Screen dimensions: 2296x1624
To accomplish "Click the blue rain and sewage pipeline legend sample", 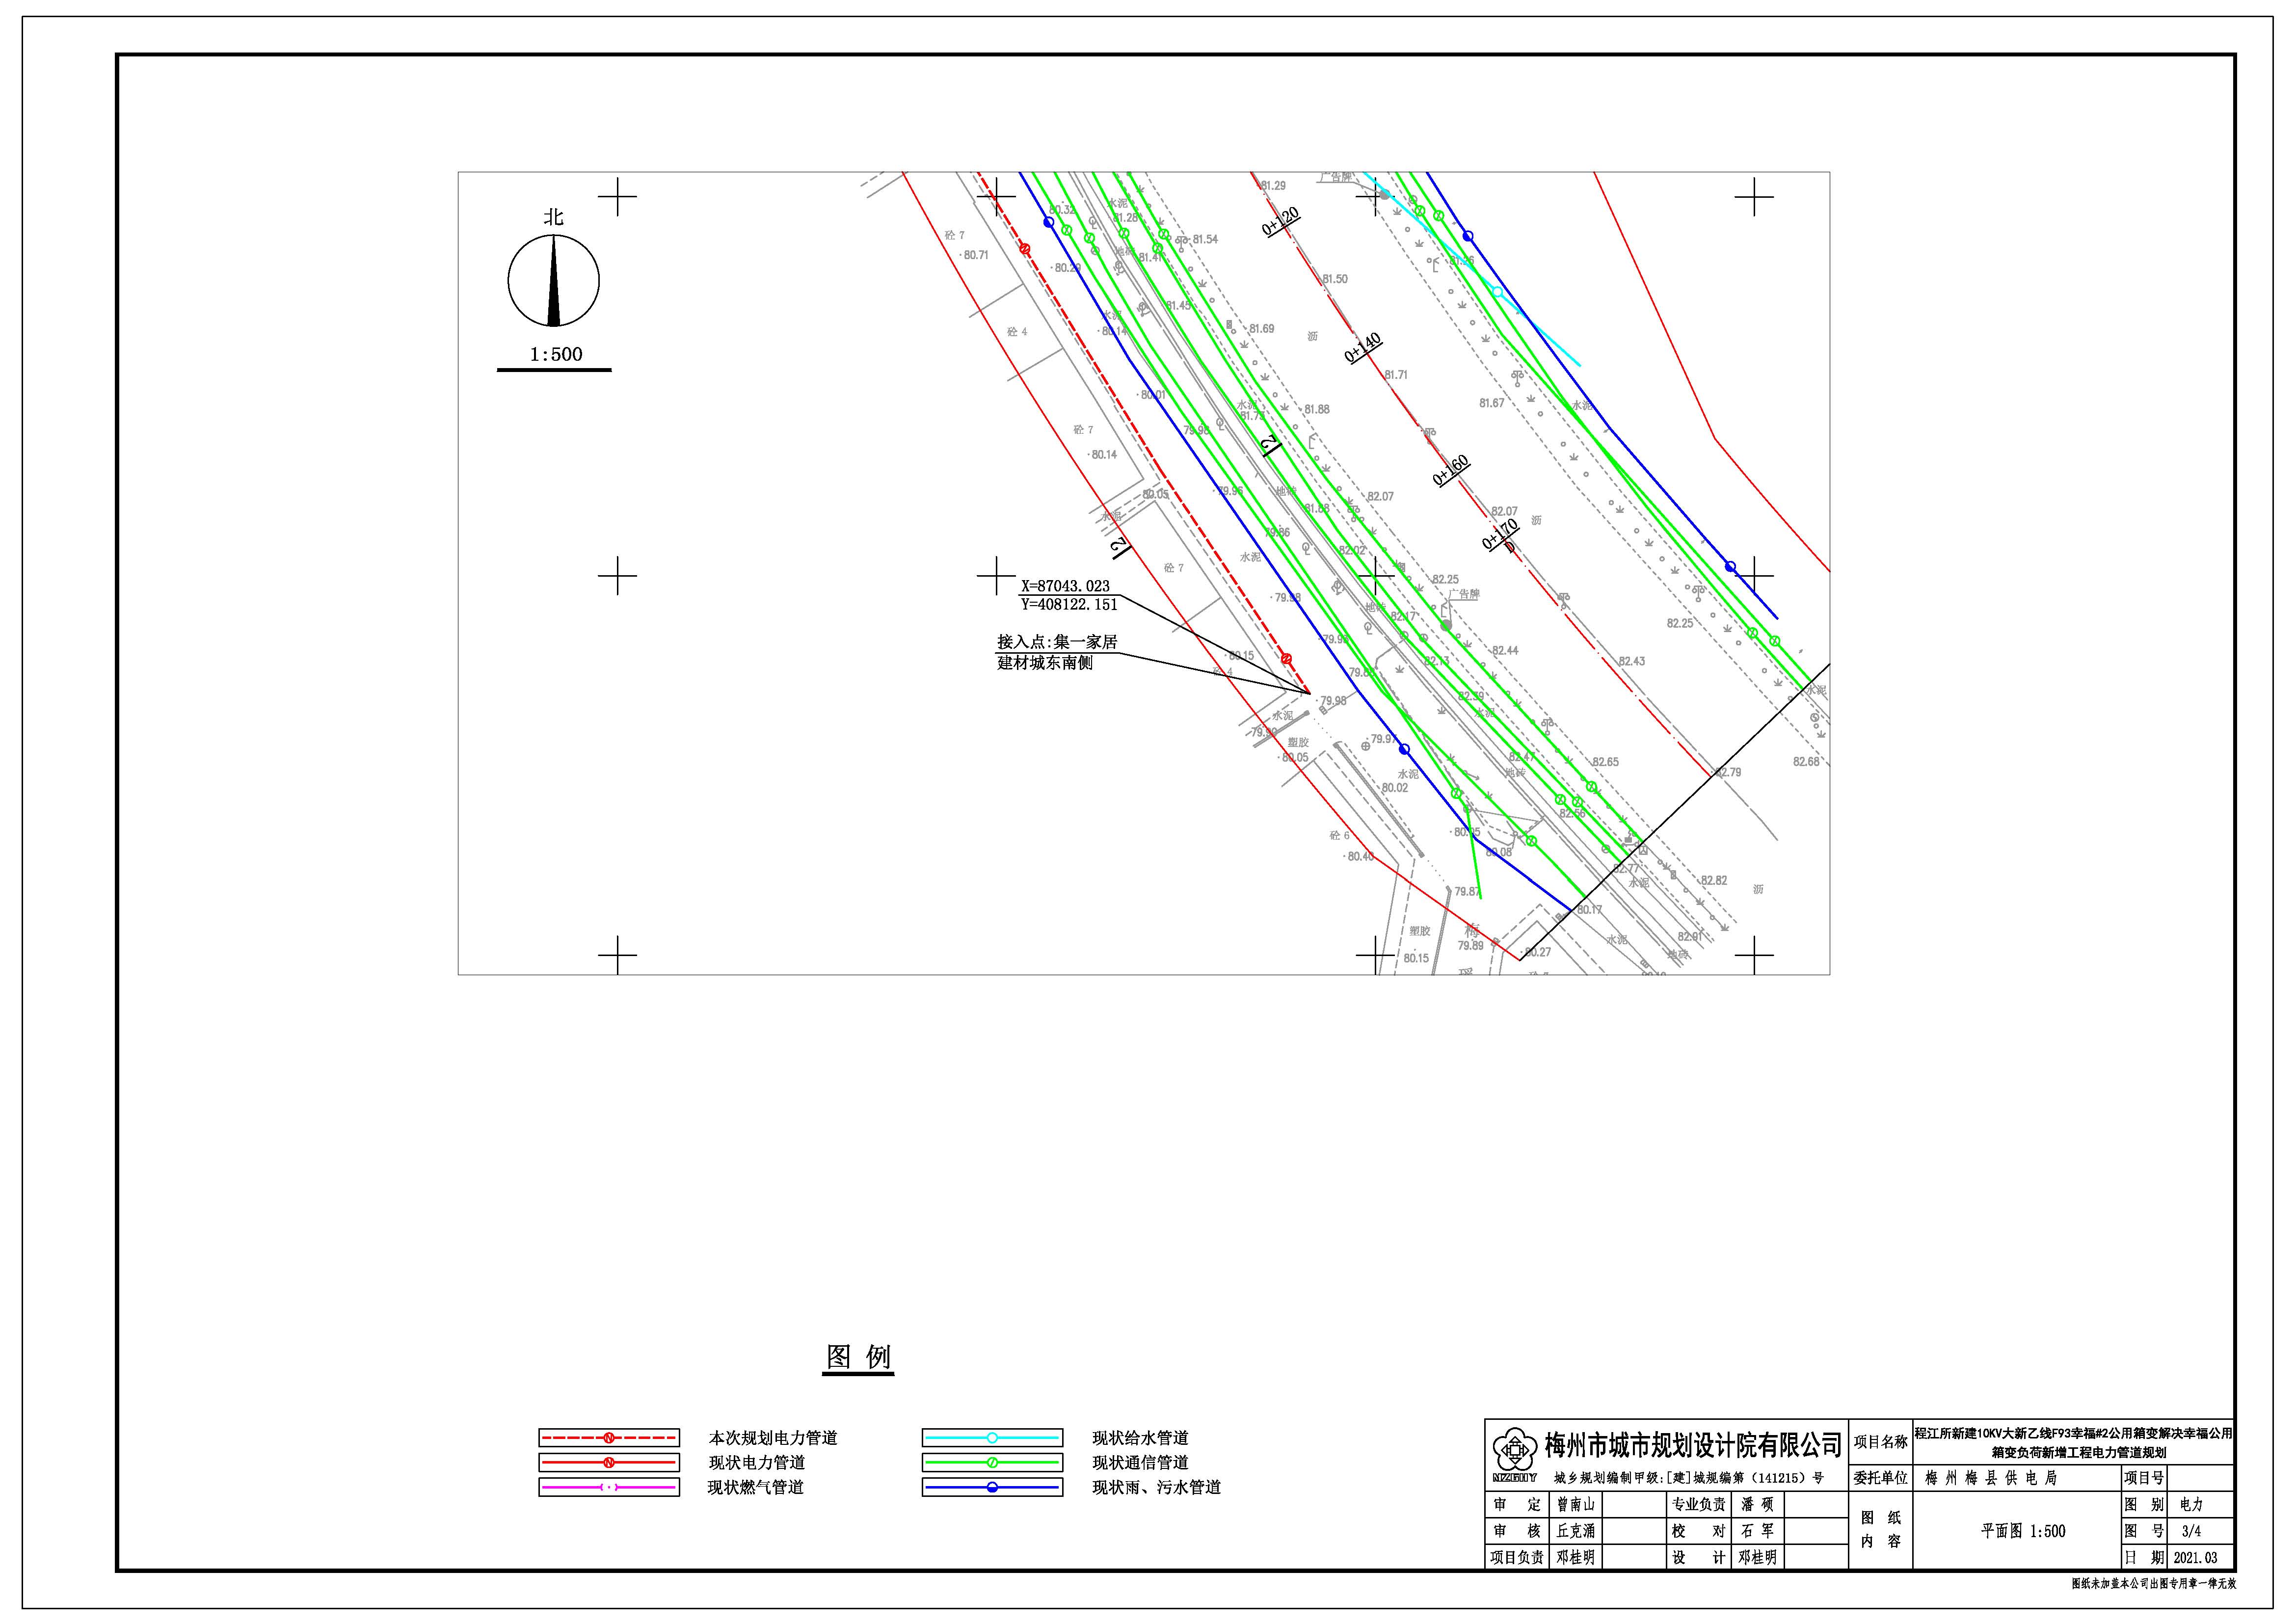I will tap(991, 1487).
